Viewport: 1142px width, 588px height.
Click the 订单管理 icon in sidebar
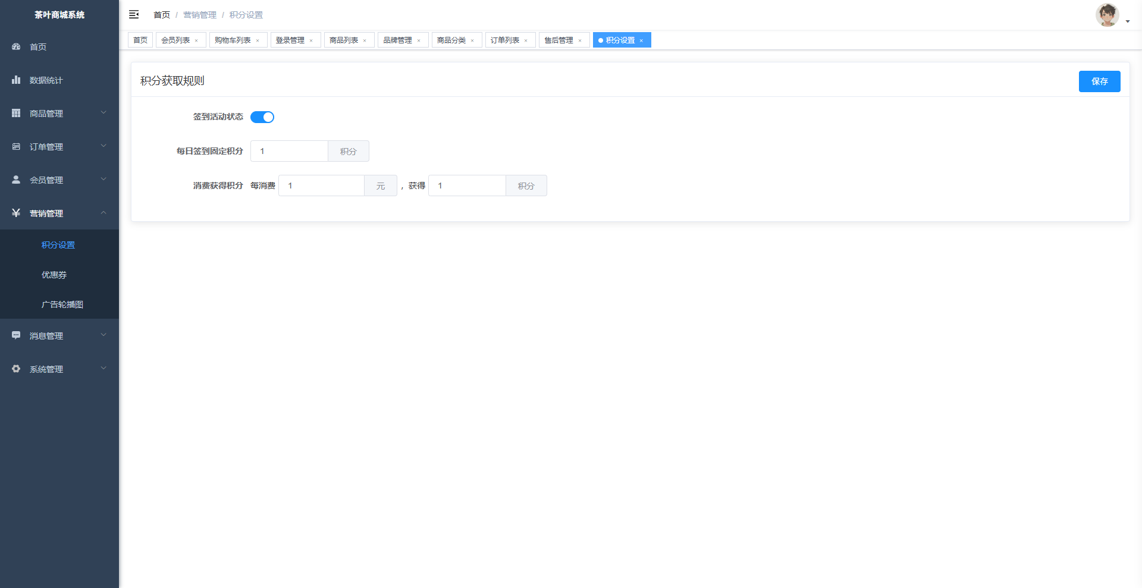(16, 146)
